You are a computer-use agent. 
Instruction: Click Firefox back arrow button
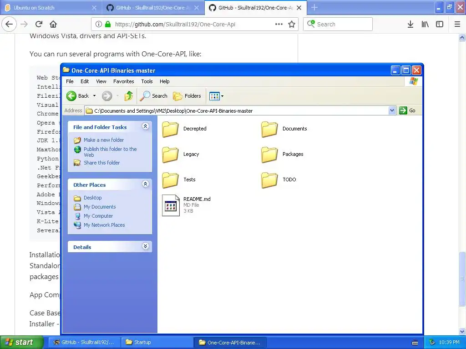[9, 24]
